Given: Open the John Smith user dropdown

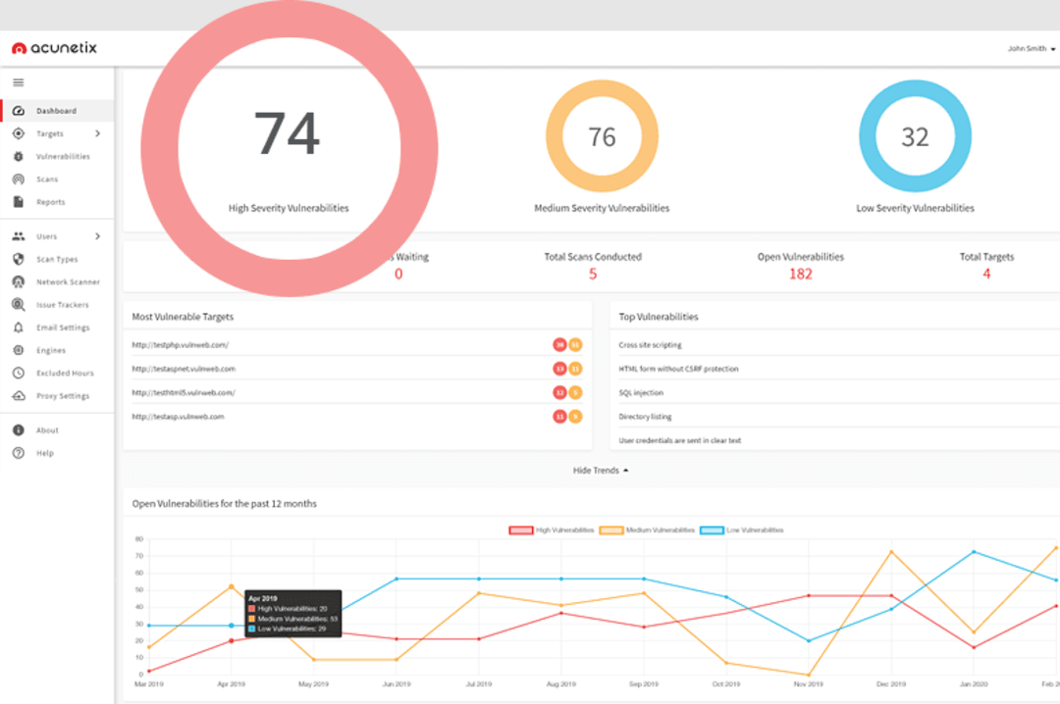Looking at the screenshot, I should coord(1031,49).
